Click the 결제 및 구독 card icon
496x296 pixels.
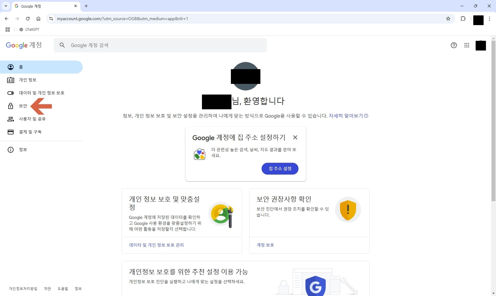pyautogui.click(x=11, y=132)
